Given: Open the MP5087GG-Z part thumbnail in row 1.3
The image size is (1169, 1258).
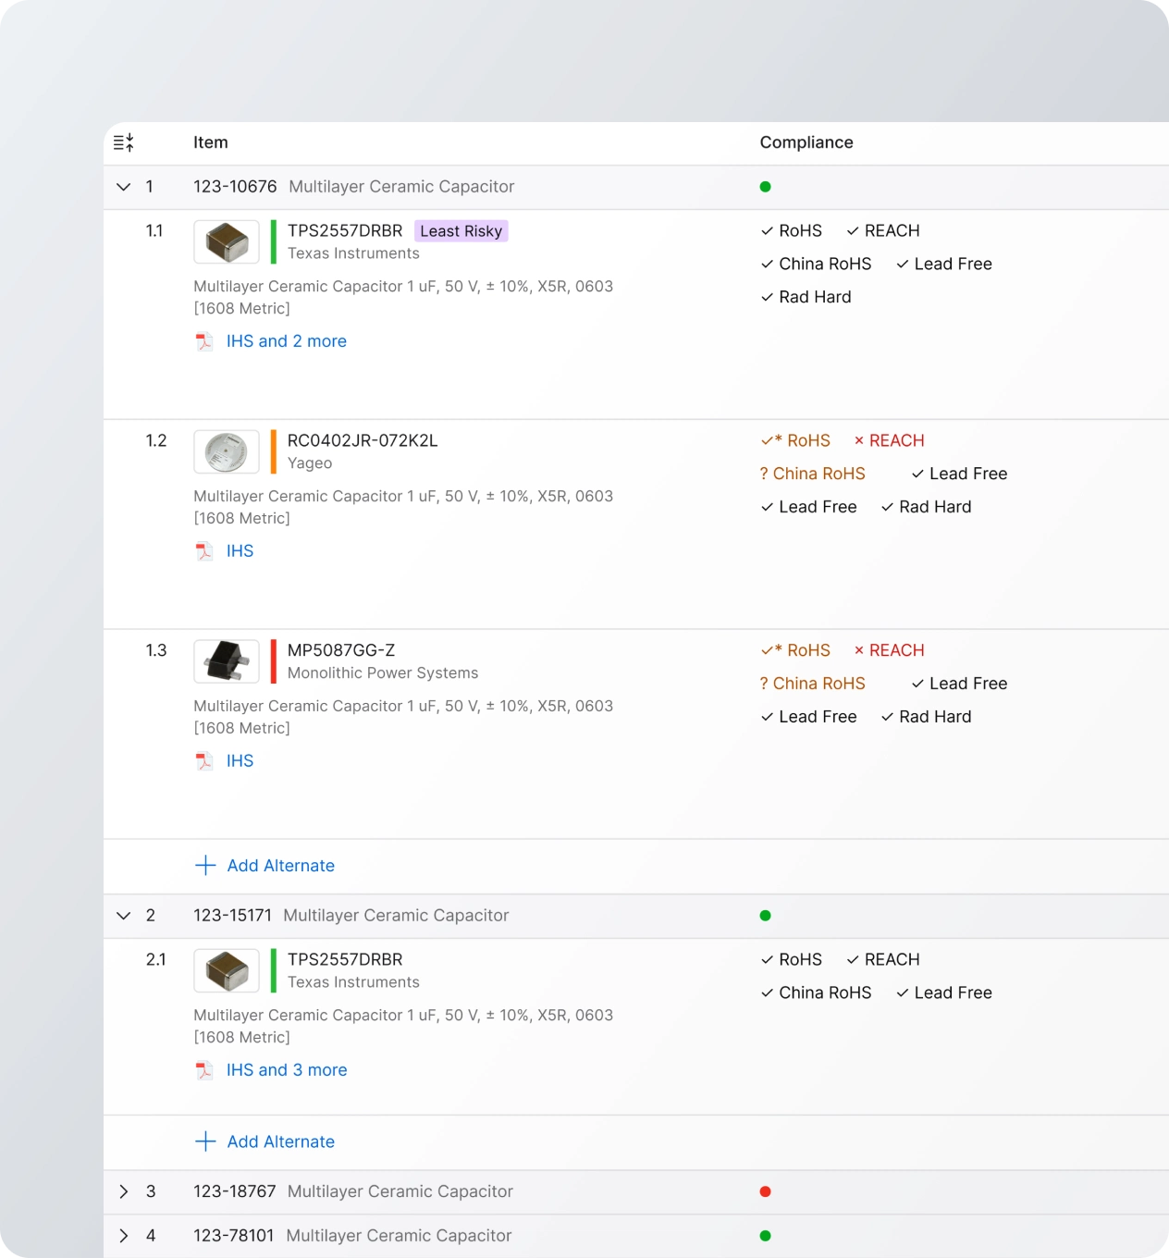Looking at the screenshot, I should tap(227, 662).
